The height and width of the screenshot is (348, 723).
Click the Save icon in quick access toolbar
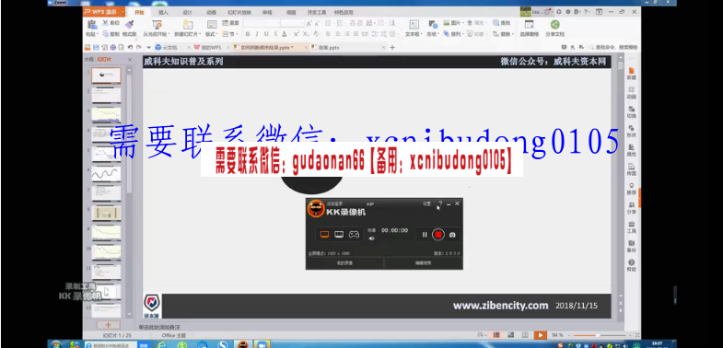click(96, 48)
